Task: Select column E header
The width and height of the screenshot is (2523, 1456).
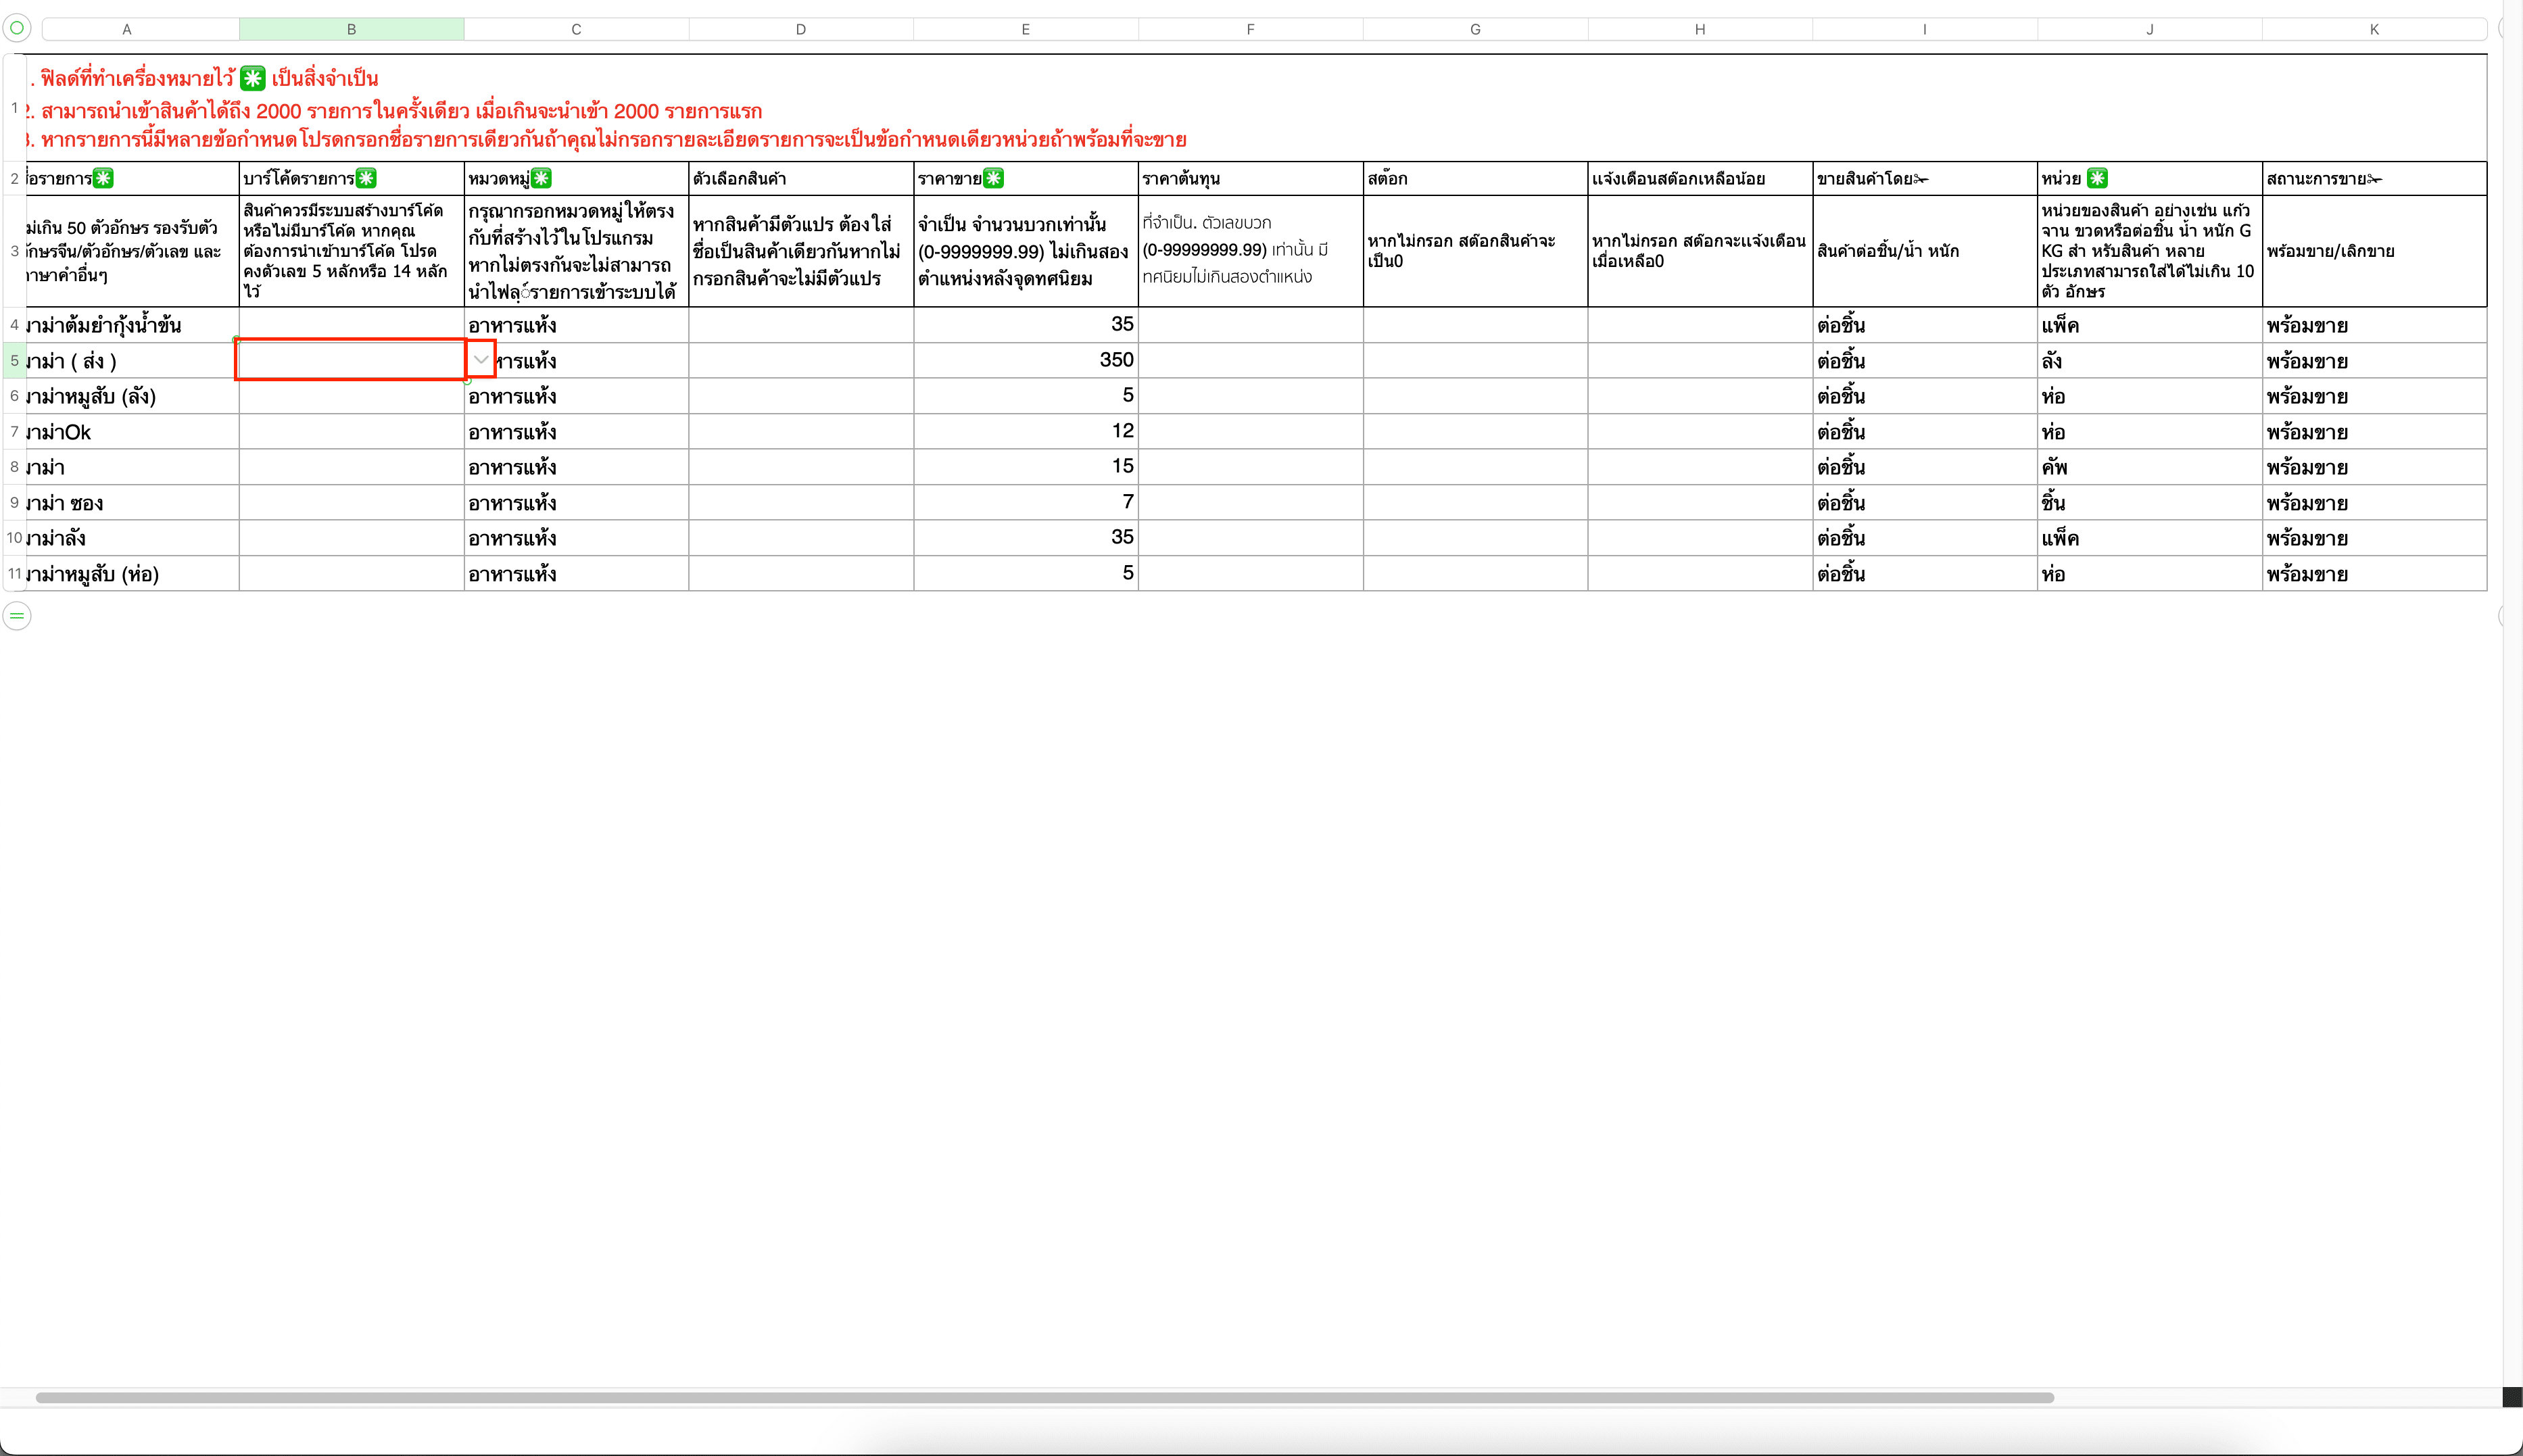Action: coord(1025,29)
